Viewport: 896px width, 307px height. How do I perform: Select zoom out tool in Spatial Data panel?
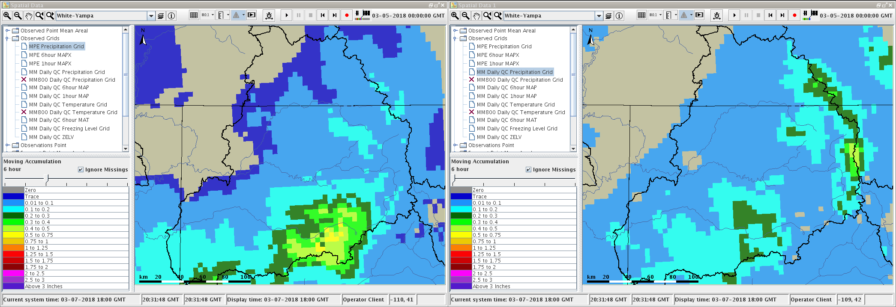18,16
